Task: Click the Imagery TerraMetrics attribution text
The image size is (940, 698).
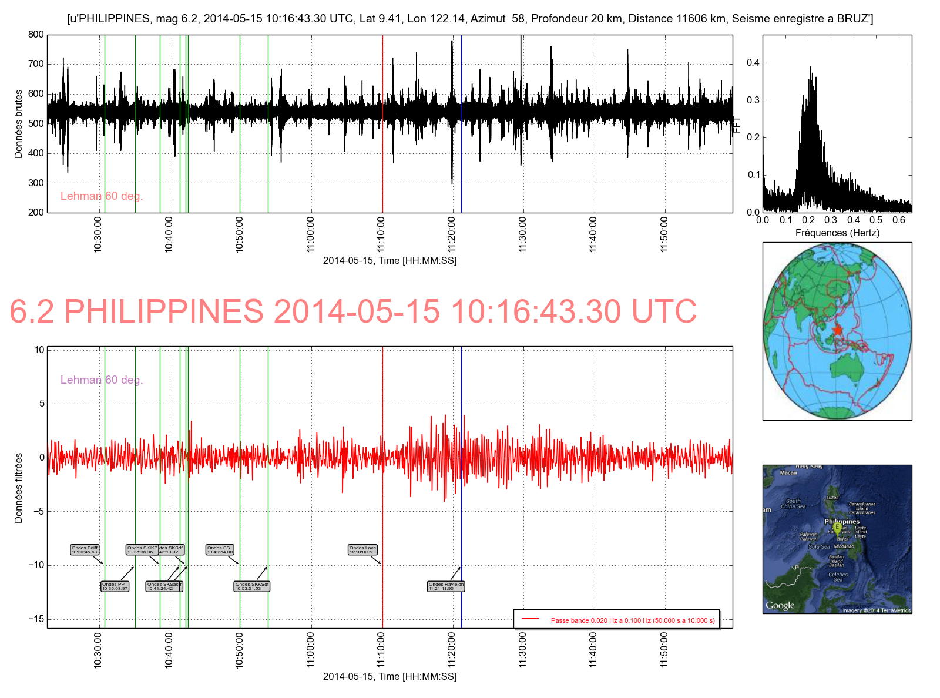Action: pos(877,610)
